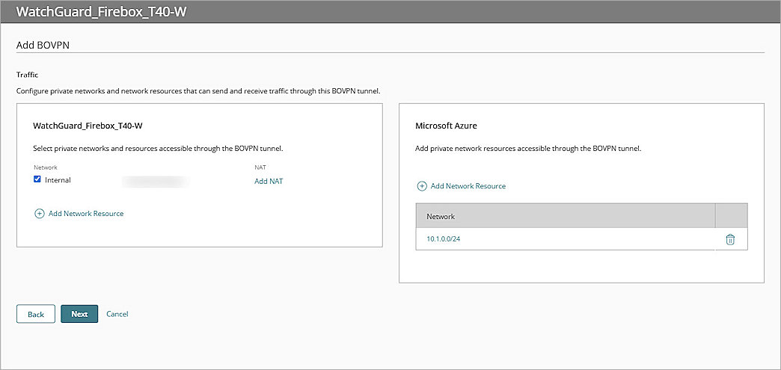781x370 pixels.
Task: Click the plus icon in the Firebox panel
Action: (x=40, y=214)
